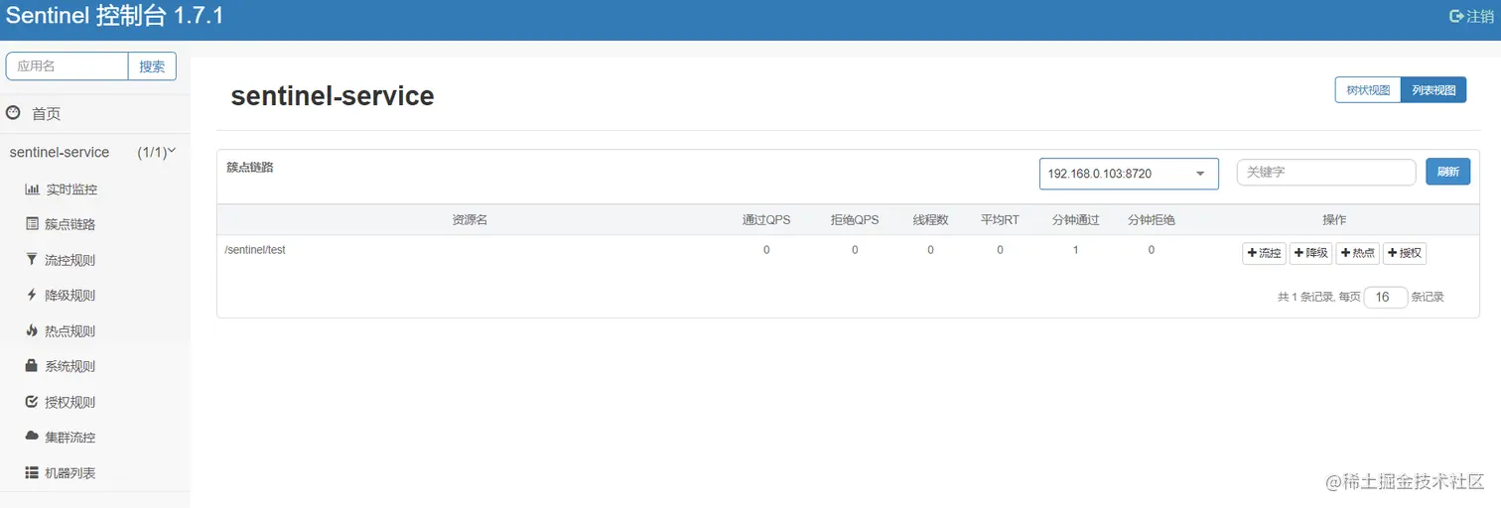Click the check-square icon for 授权规则
The height and width of the screenshot is (508, 1501).
point(32,402)
